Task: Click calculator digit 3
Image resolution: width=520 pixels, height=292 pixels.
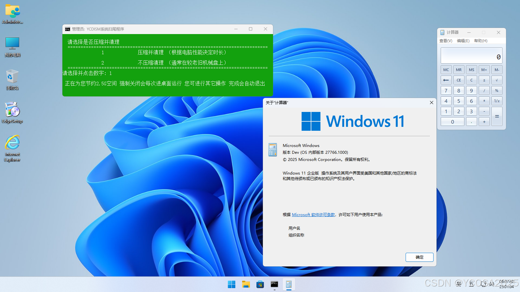Action: tap(471, 111)
